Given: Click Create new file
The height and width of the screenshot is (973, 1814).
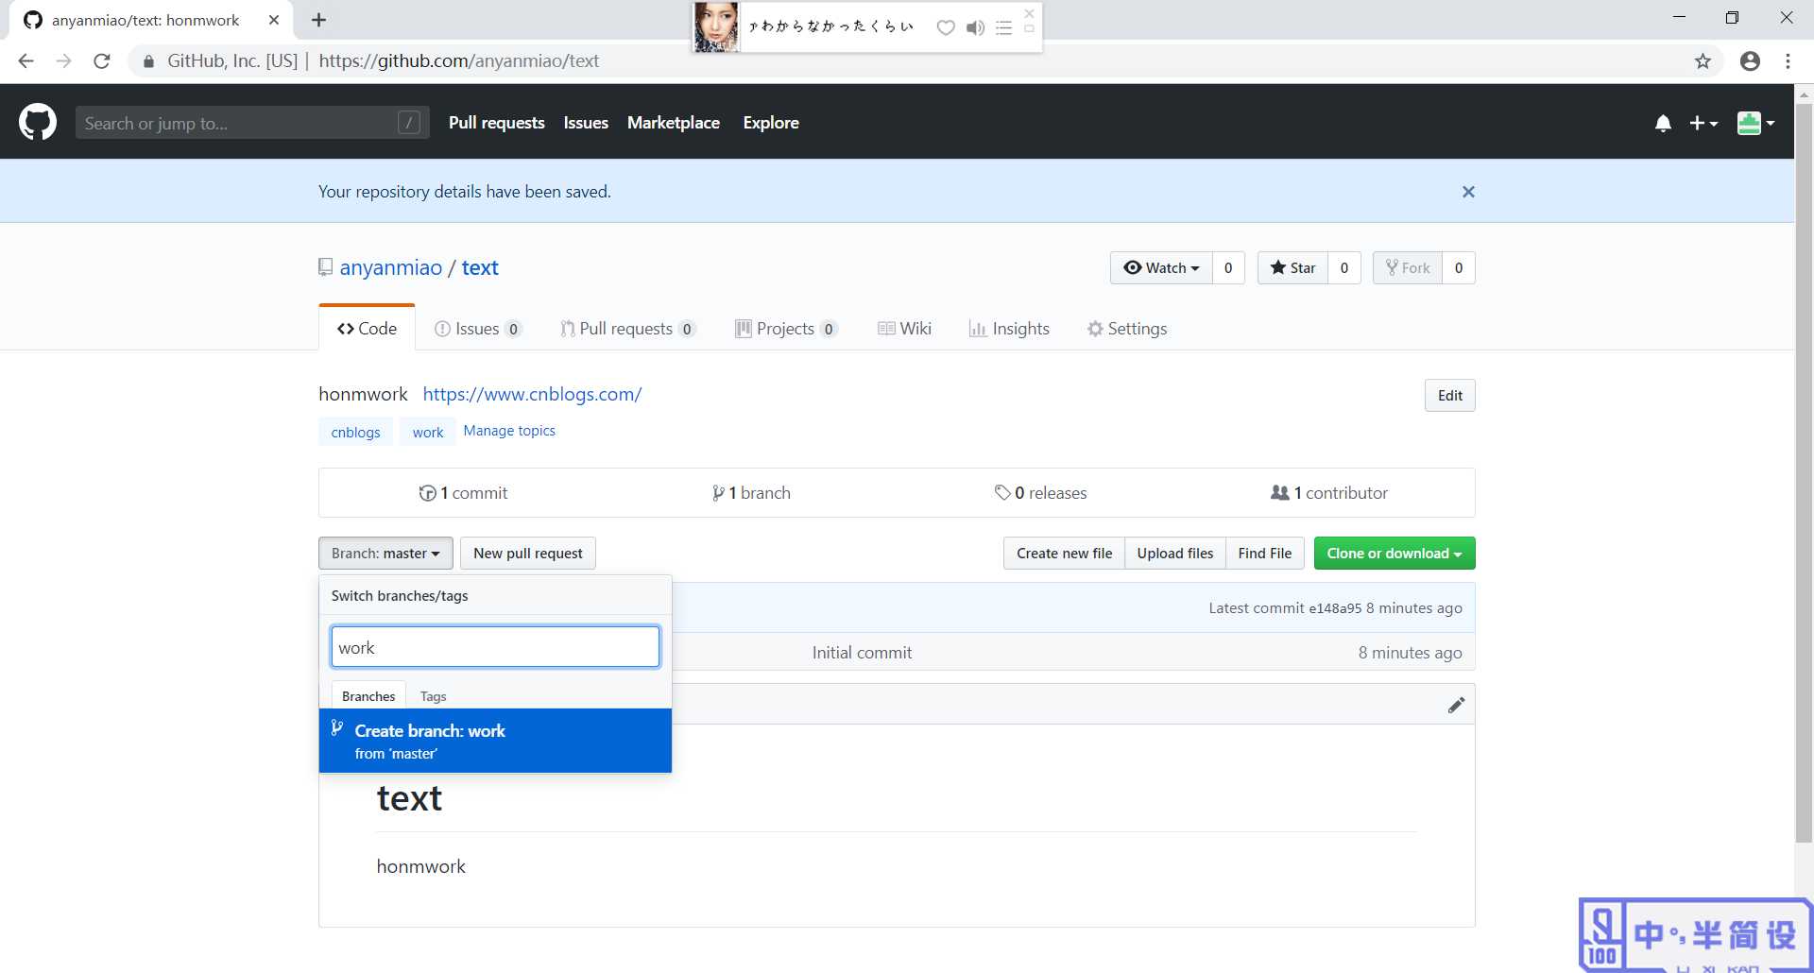Looking at the screenshot, I should [1064, 554].
